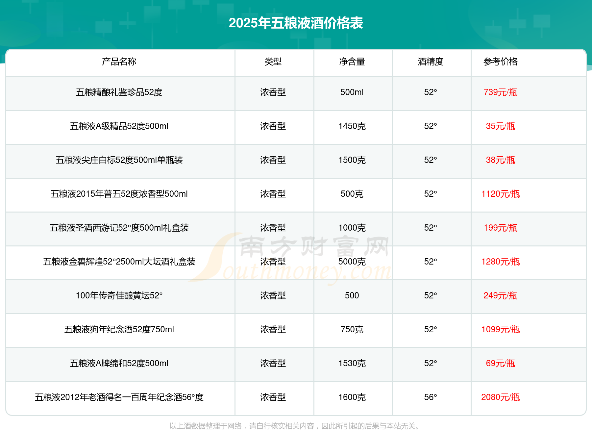Click the price 1120元/瓶
592x431 pixels.
501,194
